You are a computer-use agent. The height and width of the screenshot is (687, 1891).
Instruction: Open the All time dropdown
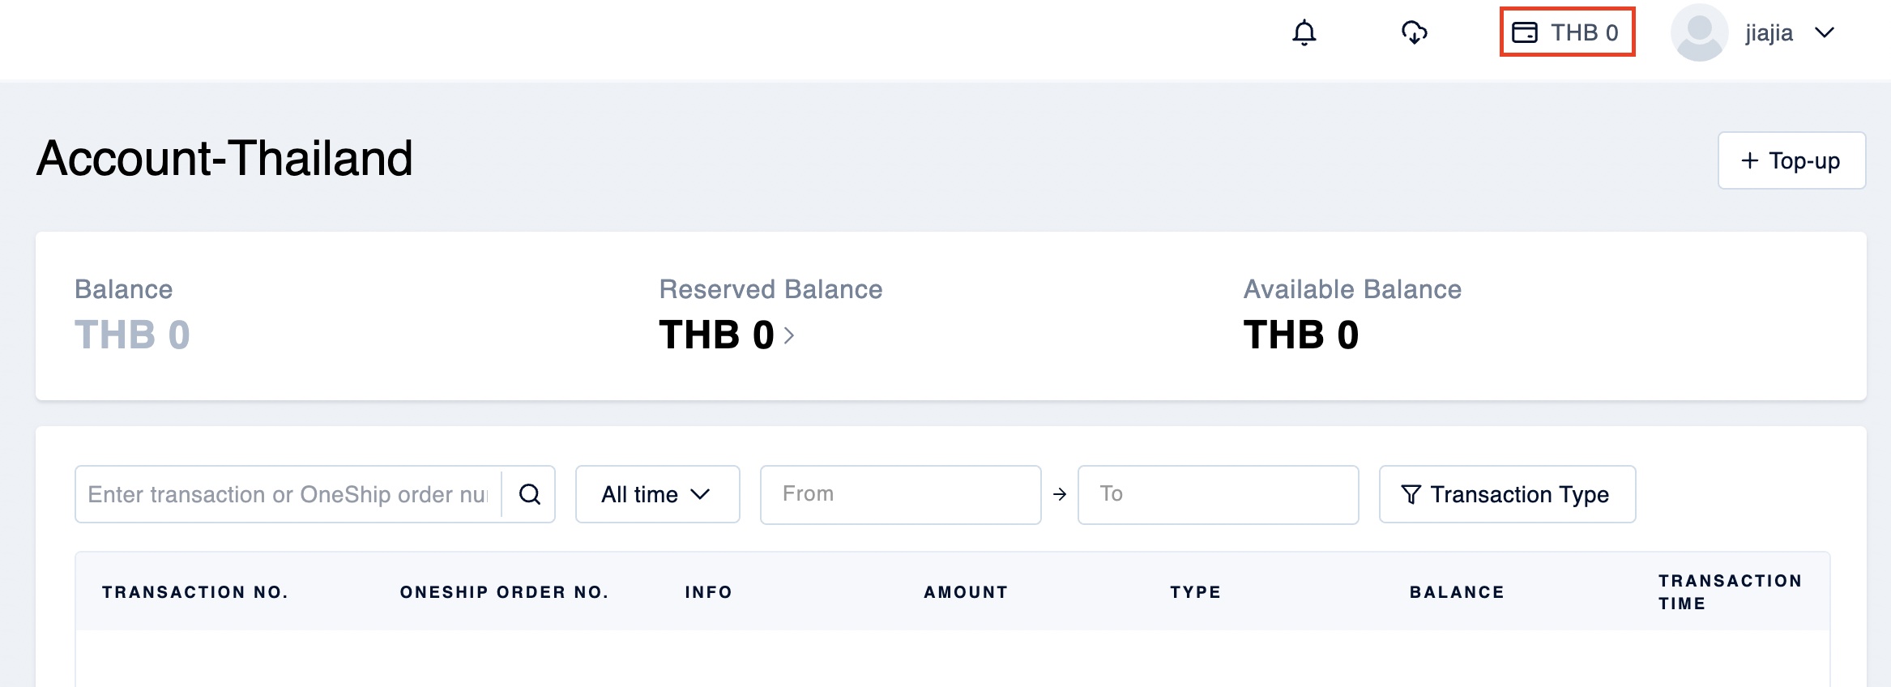(657, 494)
